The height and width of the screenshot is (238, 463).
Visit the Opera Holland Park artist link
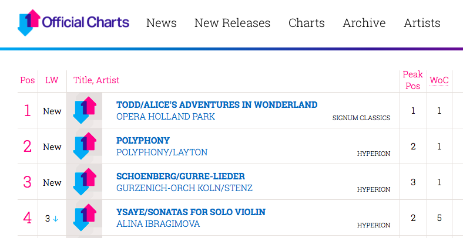point(166,117)
